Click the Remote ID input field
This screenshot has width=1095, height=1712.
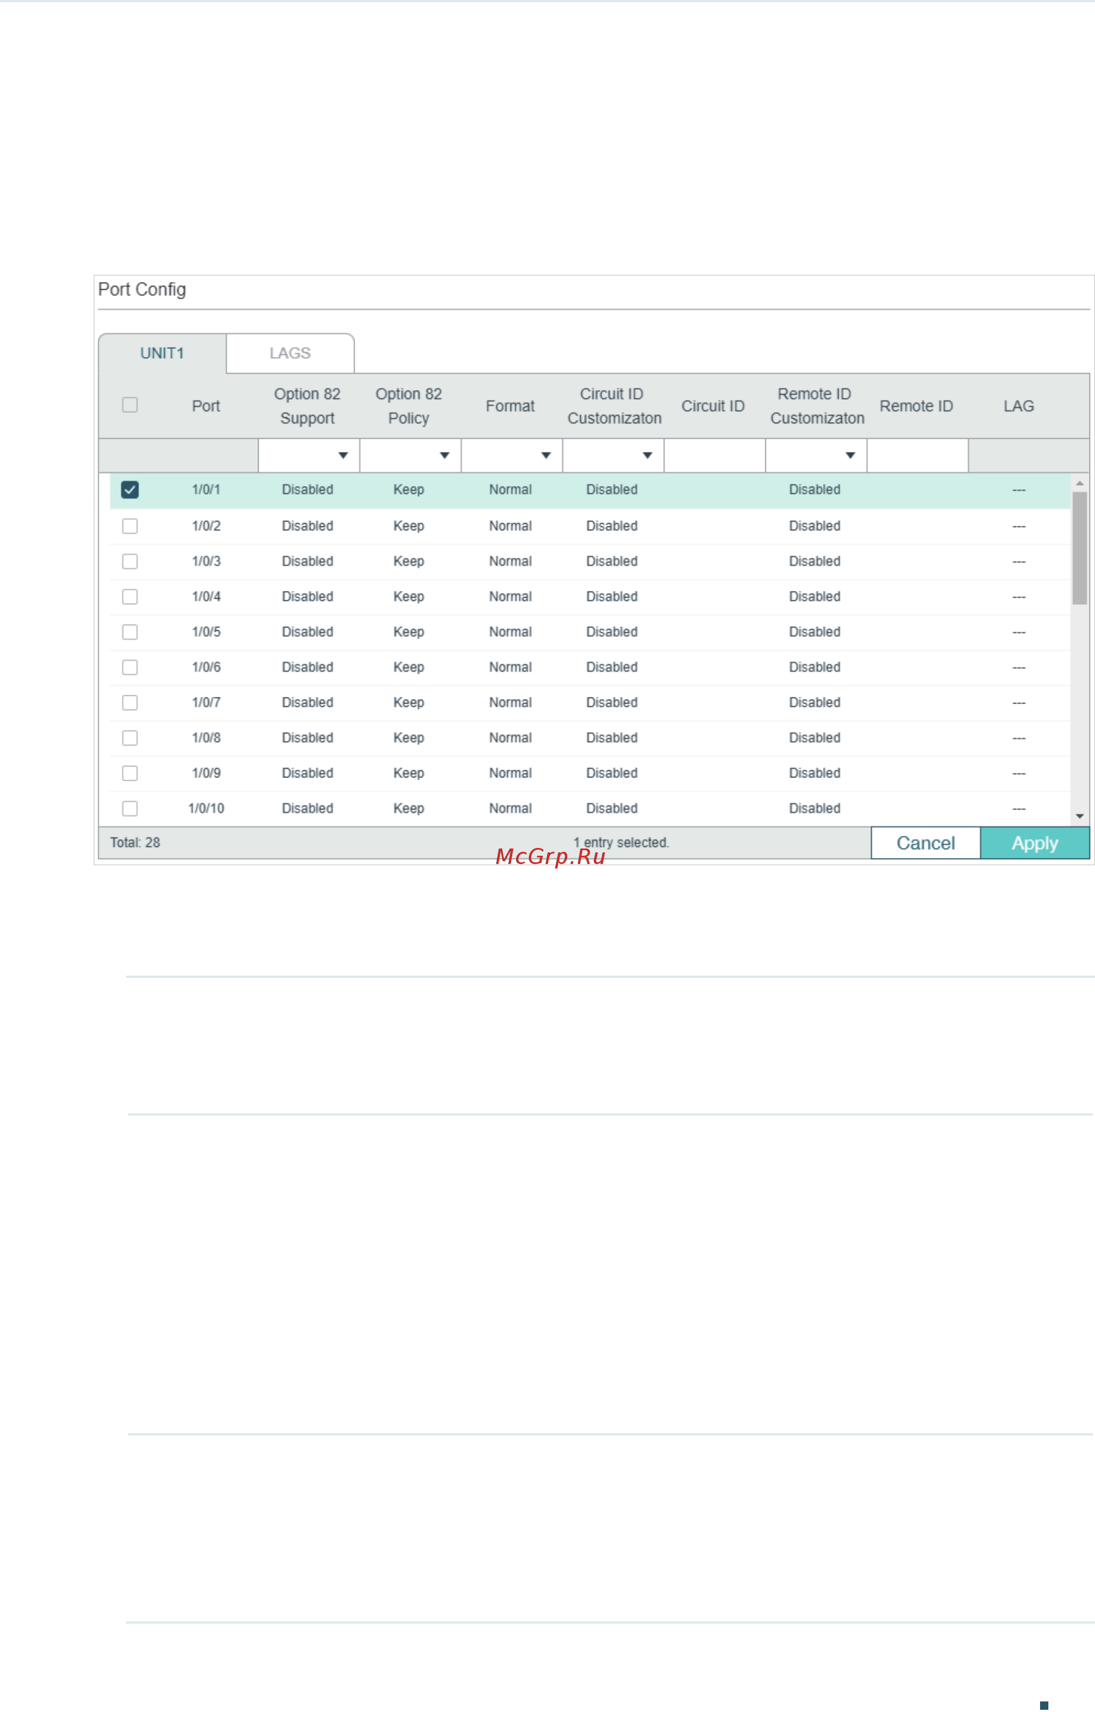(x=917, y=455)
